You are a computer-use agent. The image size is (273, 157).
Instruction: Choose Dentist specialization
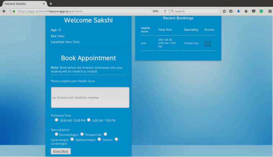pyautogui.click(x=99, y=139)
